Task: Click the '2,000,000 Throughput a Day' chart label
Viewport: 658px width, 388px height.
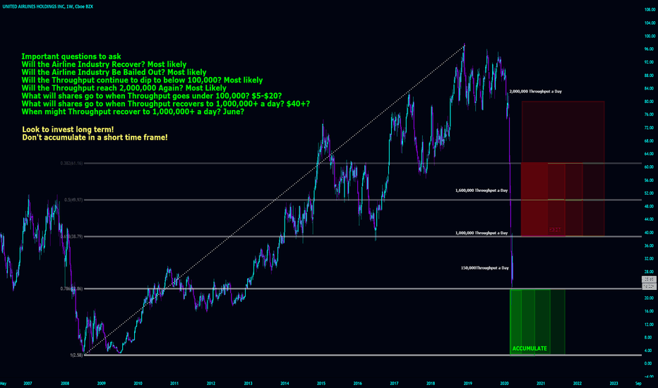Action: 535,91
